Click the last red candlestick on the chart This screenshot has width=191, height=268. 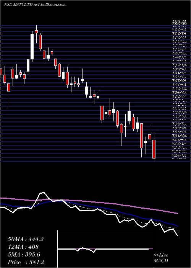(154, 149)
